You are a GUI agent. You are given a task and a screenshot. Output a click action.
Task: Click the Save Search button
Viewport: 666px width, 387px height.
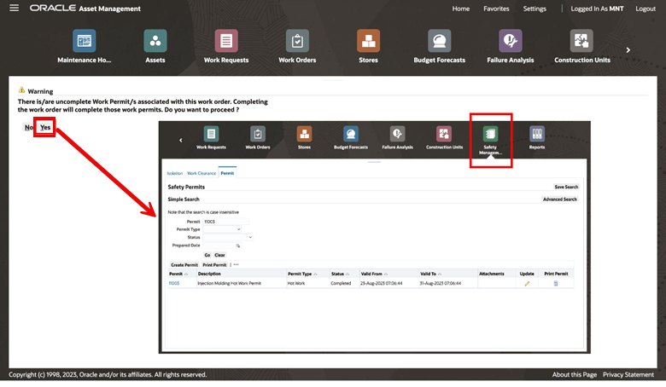(566, 187)
